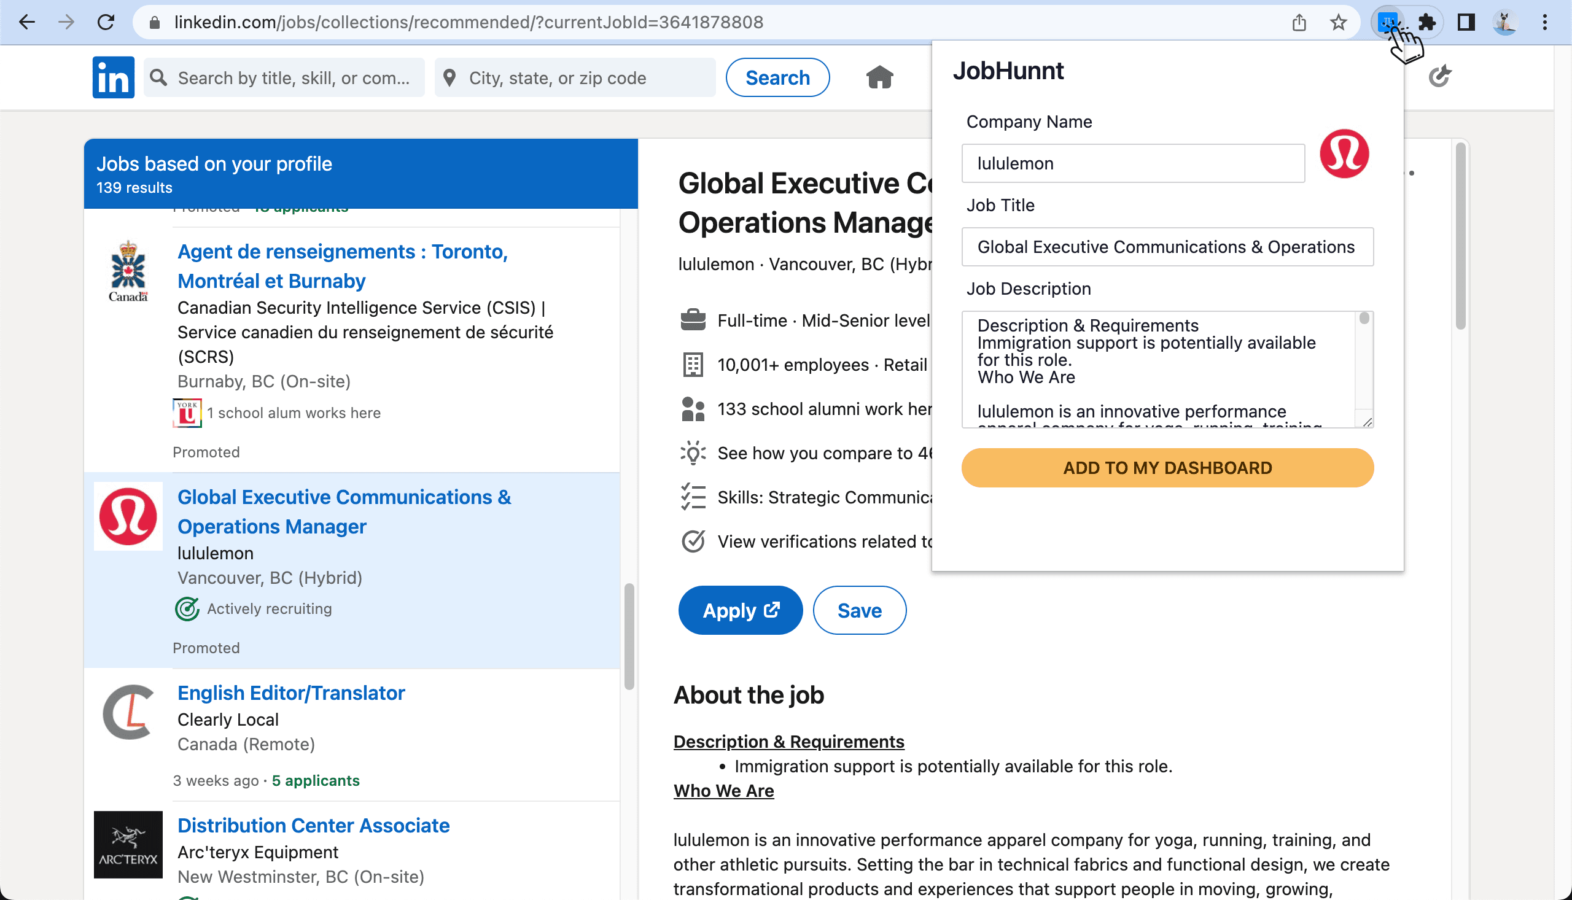Click the LinkedIn Search button
Viewport: 1572px width, 900px height.
pyautogui.click(x=779, y=77)
